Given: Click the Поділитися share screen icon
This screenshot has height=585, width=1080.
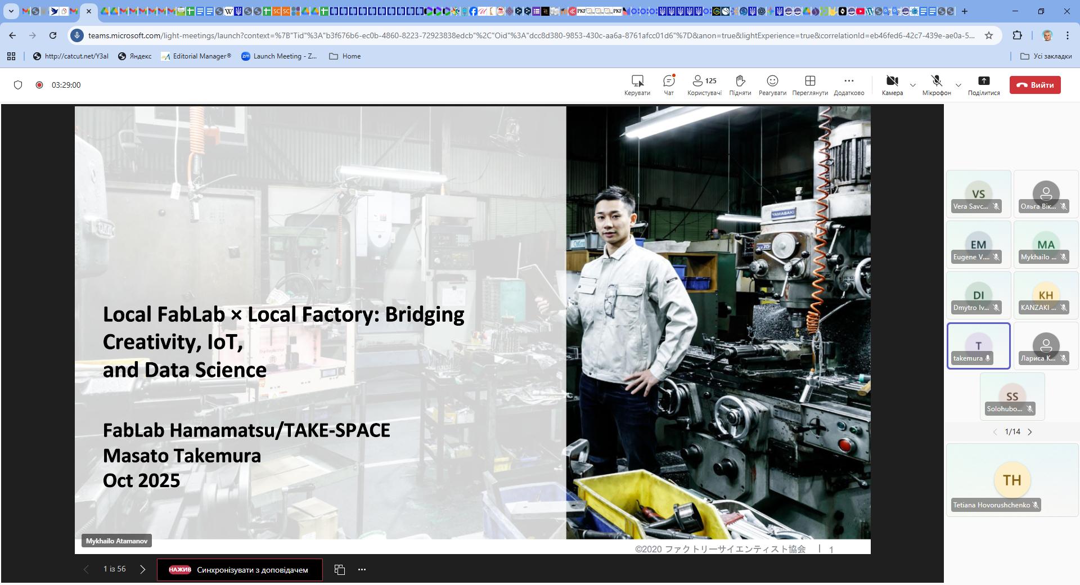Looking at the screenshot, I should (x=983, y=81).
